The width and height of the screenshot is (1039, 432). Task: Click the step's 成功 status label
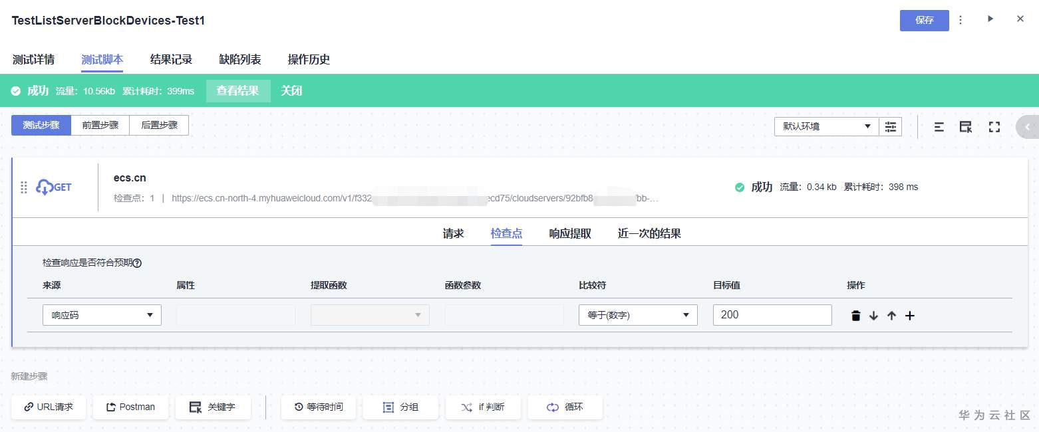(762, 187)
